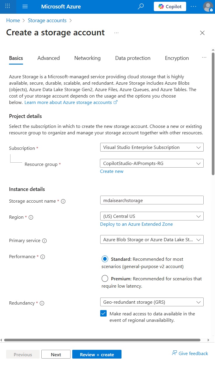Open the Resource group dropdown
Viewport: 215px width, 365px height.
tap(151, 163)
